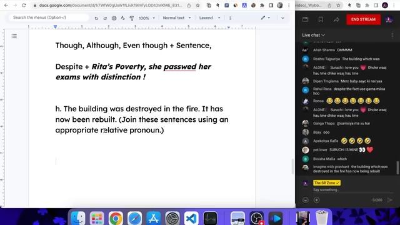Screen dimensions: 400x225
Task: Open the zoom level dropdown showing 100%
Action: point(147,18)
